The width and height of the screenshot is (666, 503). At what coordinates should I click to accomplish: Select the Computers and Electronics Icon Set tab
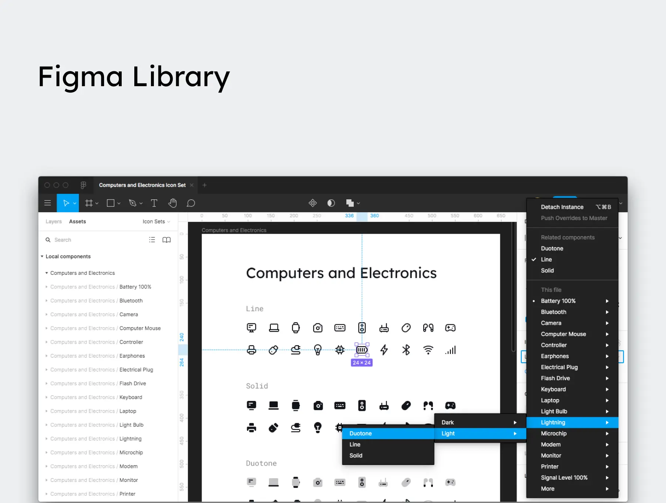point(142,185)
